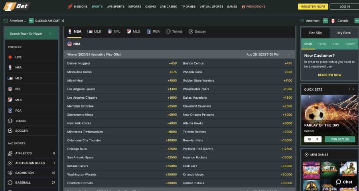Adjust the parlay stake stepper
Screen dimensions: 359x191
(x=317, y=139)
